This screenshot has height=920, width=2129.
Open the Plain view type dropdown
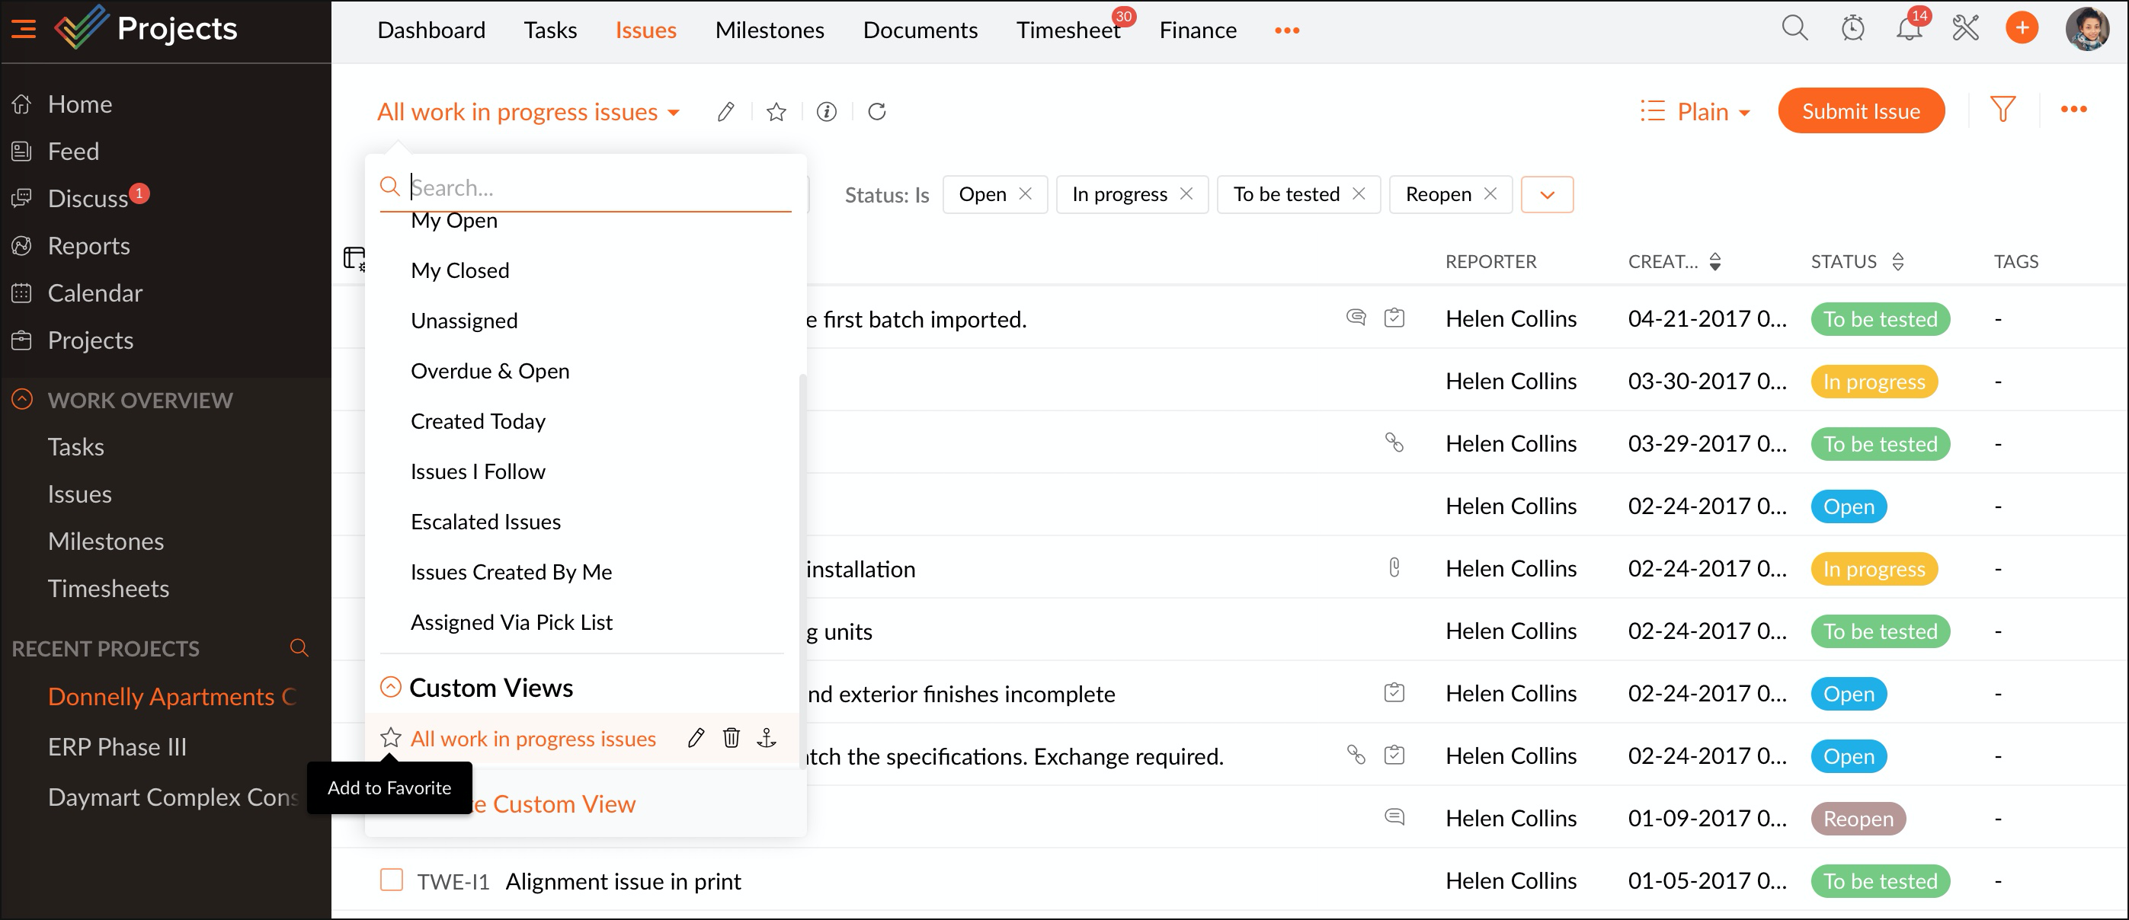pyautogui.click(x=1695, y=111)
